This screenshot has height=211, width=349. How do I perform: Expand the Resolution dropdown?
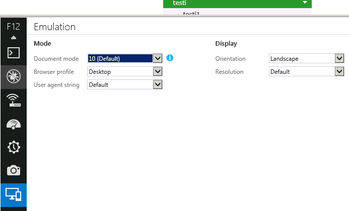(339, 72)
